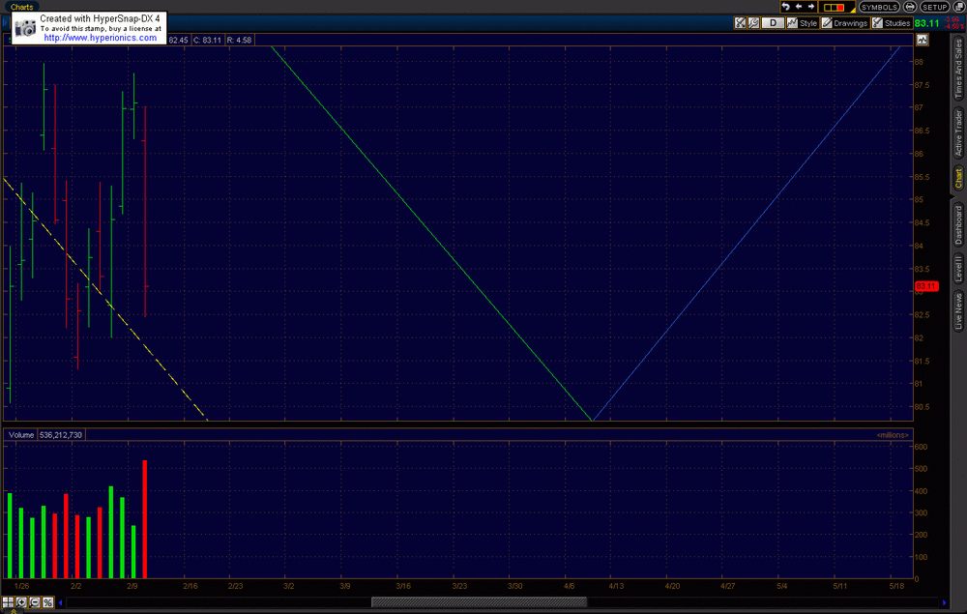Screen dimensions: 967x614
Task: Click the green 83.11 last price
Action: 927,23
